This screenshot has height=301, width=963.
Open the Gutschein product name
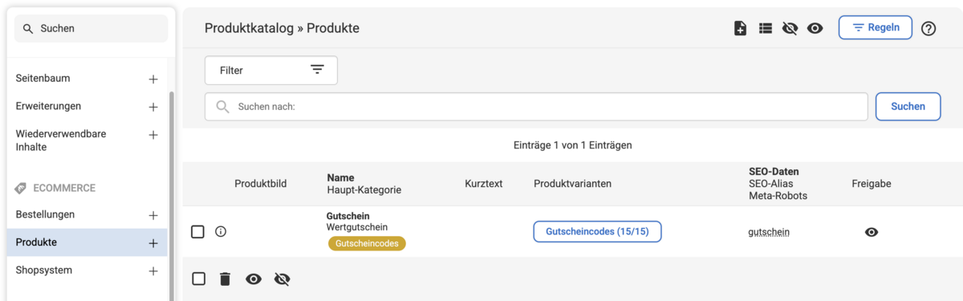[348, 217]
